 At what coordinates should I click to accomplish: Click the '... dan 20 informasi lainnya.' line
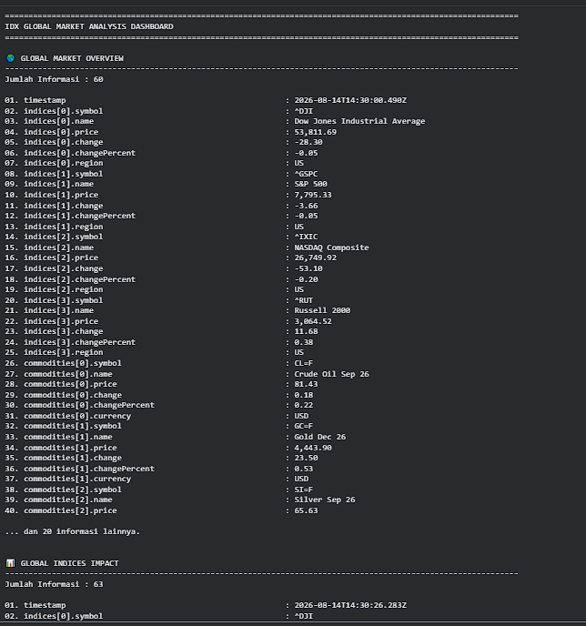coord(73,531)
